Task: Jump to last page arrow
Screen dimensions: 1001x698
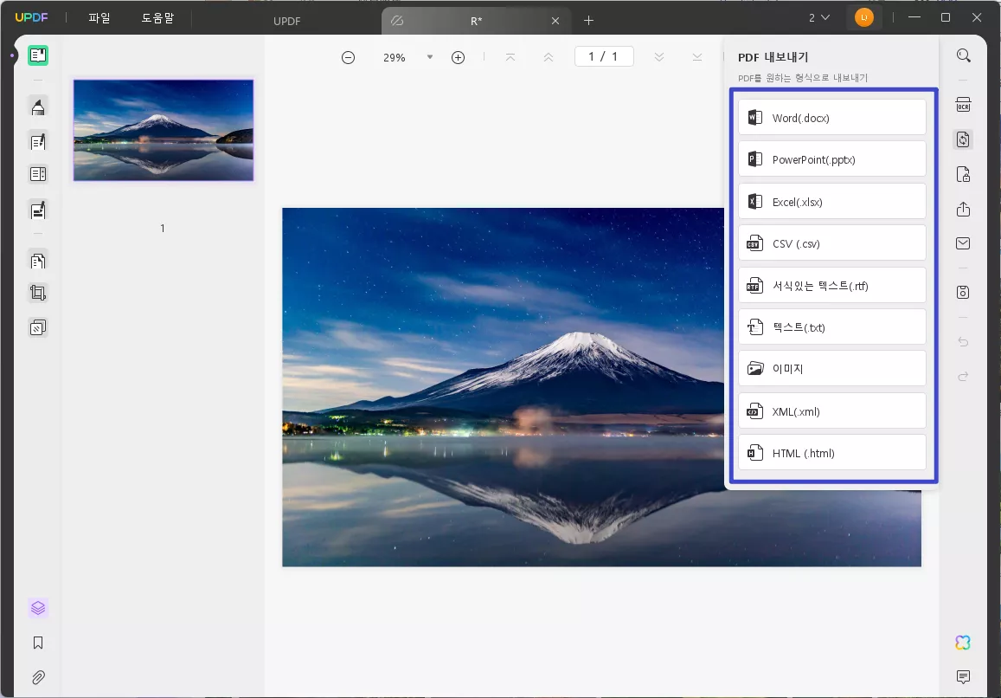Action: click(x=697, y=57)
